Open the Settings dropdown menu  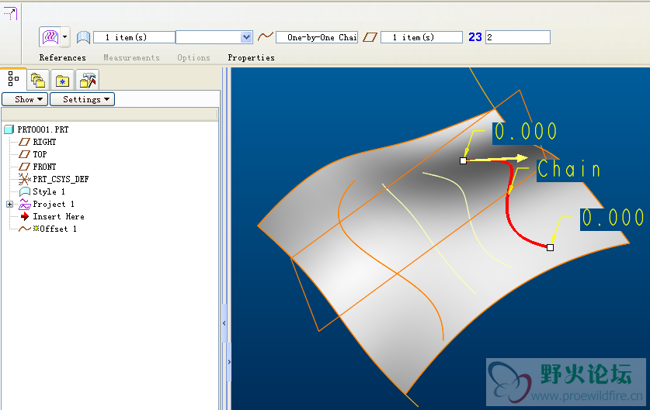[x=82, y=99]
